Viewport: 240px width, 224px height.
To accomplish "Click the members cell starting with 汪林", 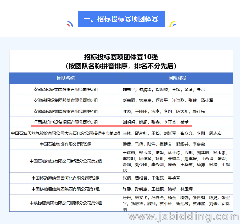I will click(x=177, y=133).
